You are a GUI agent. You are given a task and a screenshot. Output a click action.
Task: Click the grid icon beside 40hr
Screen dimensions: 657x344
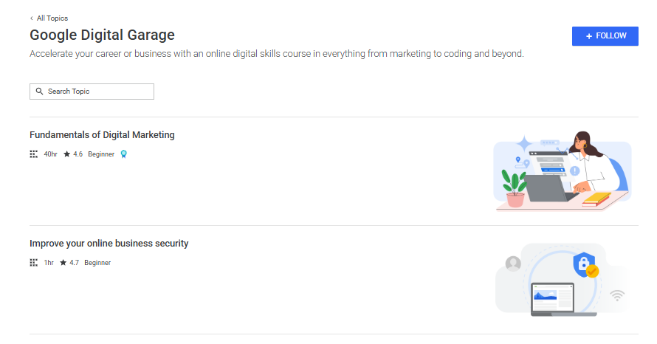[x=33, y=154]
